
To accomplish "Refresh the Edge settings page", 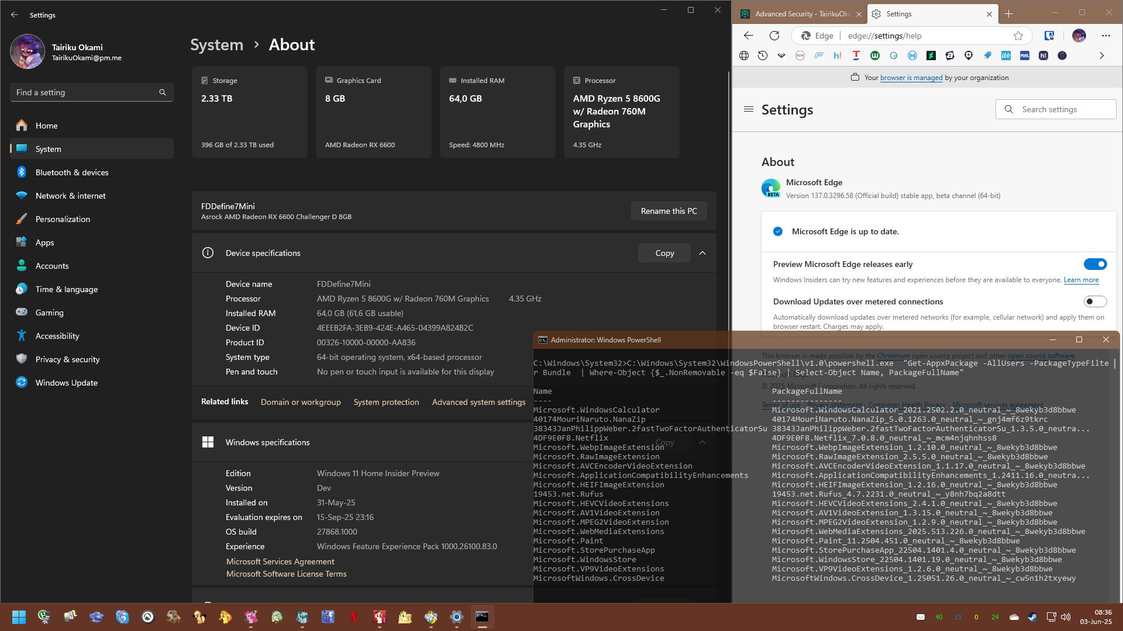I will [x=774, y=36].
